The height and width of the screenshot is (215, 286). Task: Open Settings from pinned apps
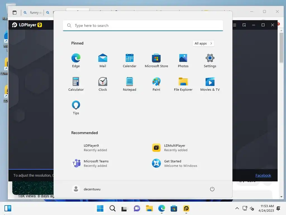pos(210,60)
